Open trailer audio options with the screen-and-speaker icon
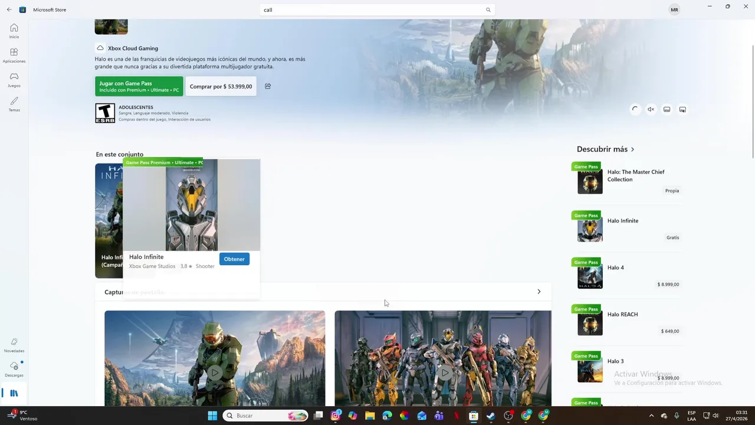The height and width of the screenshot is (425, 755). pyautogui.click(x=682, y=109)
